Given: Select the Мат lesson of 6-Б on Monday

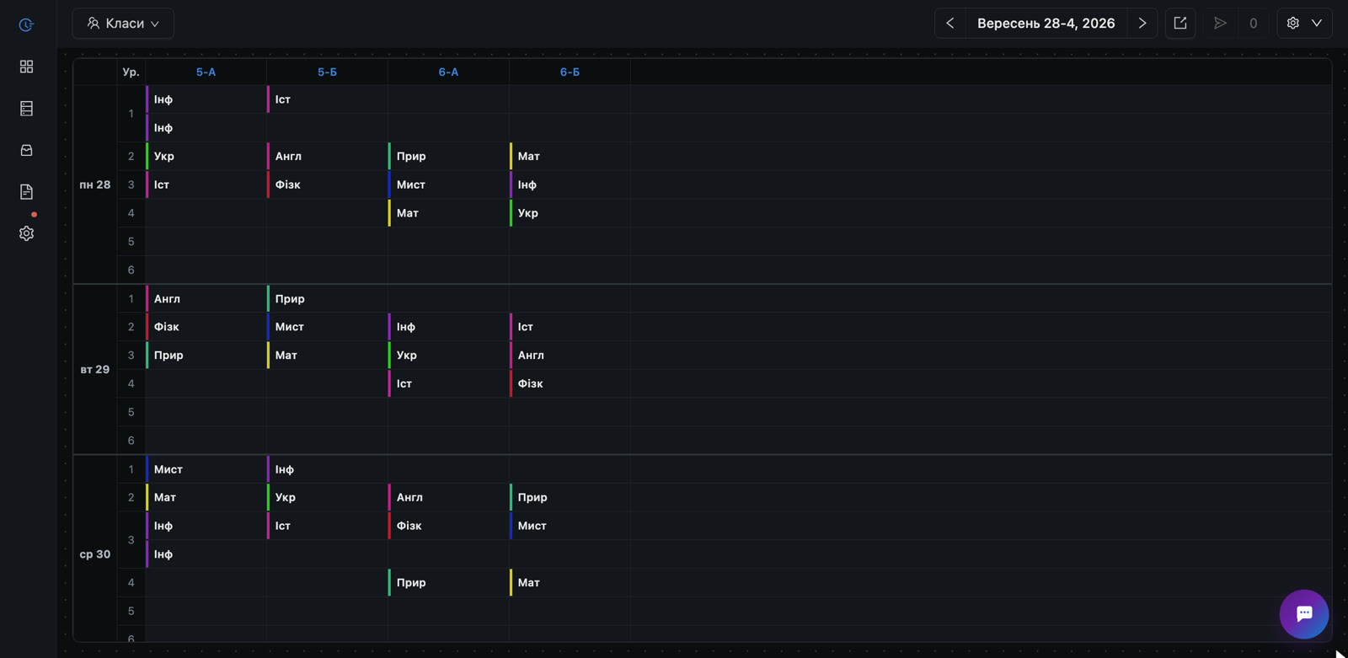Looking at the screenshot, I should pyautogui.click(x=570, y=157).
